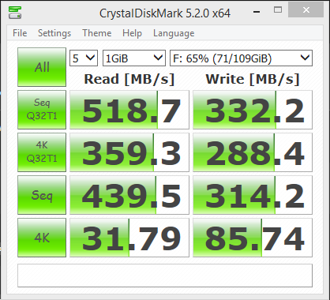
Task: Start the Seq Q32T1 benchmark test
Action: point(42,110)
